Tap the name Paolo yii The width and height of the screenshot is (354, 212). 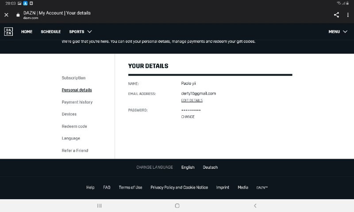[x=189, y=83]
